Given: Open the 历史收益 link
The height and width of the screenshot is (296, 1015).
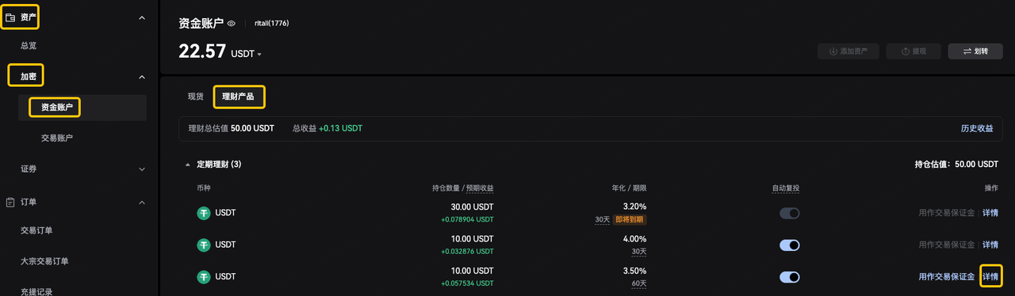Looking at the screenshot, I should [x=977, y=128].
